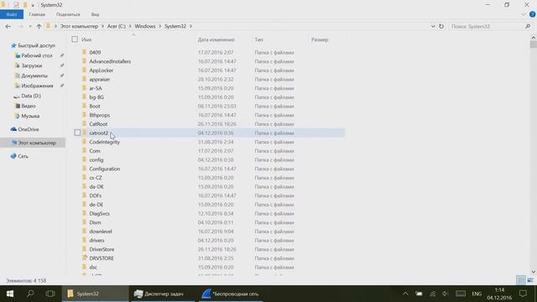Sort by the Имя column header
Screen dimensions: 537x302
86,39
